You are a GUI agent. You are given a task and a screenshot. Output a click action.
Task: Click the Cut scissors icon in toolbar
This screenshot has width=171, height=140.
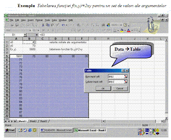click(43, 25)
